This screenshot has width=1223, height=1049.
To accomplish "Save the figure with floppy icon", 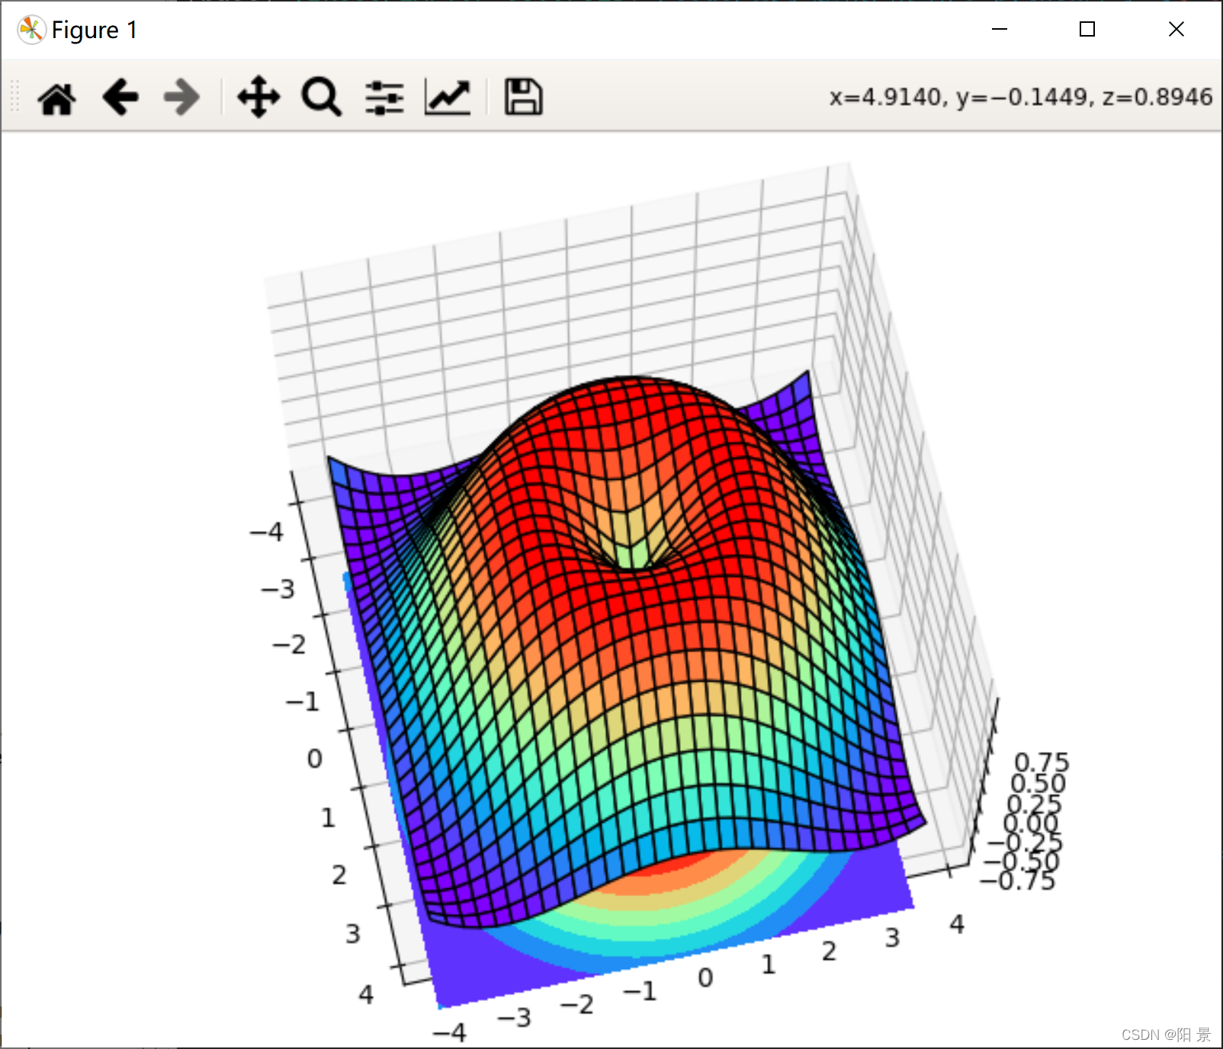I will pyautogui.click(x=524, y=98).
